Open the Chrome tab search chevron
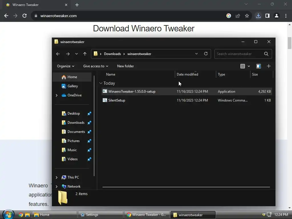The width and height of the screenshot is (292, 219). click(246, 4)
